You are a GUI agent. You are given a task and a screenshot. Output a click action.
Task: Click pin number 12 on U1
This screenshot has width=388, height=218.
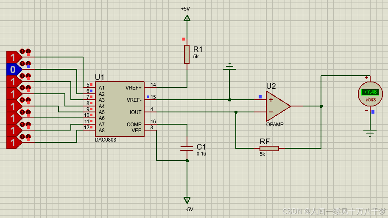pos(87,128)
